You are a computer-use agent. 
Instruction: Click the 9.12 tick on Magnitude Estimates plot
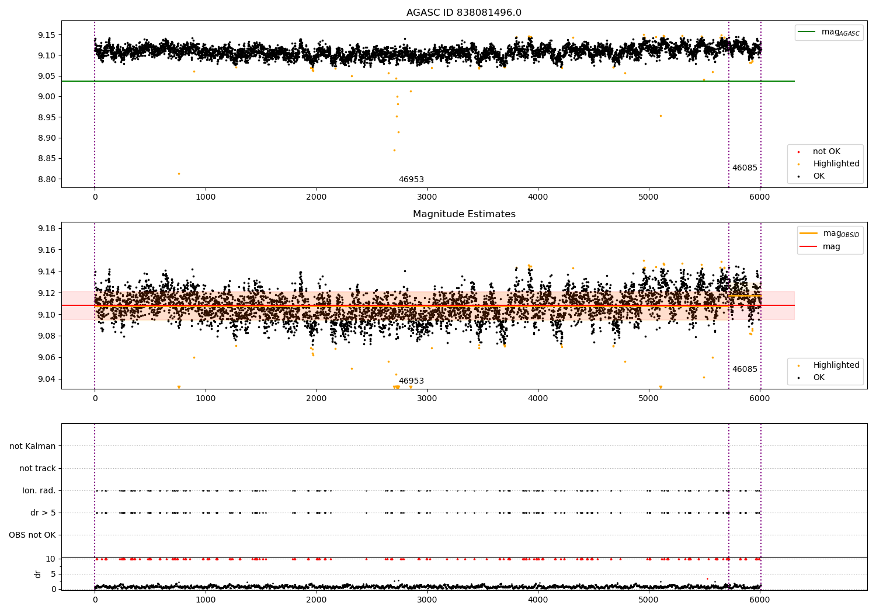(x=46, y=293)
